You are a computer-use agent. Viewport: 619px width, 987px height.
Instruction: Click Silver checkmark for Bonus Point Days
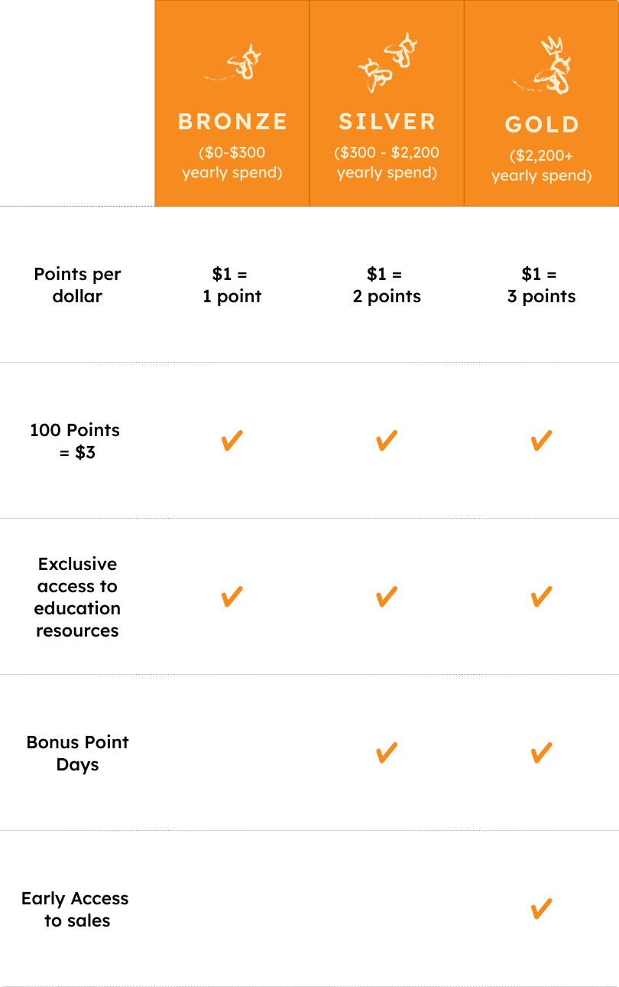[x=387, y=754]
